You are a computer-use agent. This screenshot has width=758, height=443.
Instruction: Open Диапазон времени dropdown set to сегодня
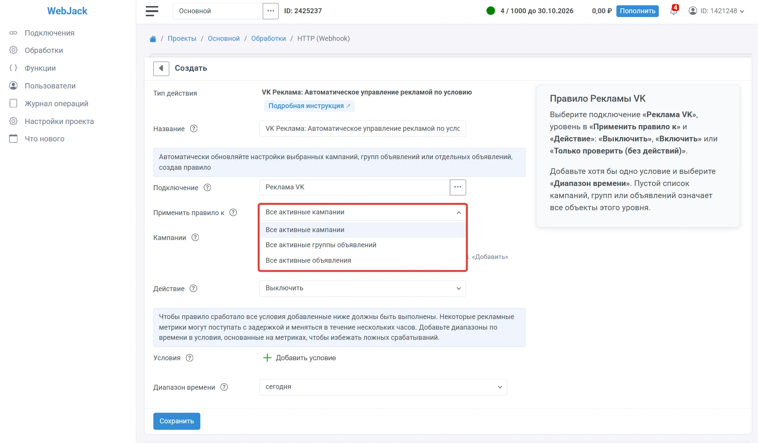[383, 387]
